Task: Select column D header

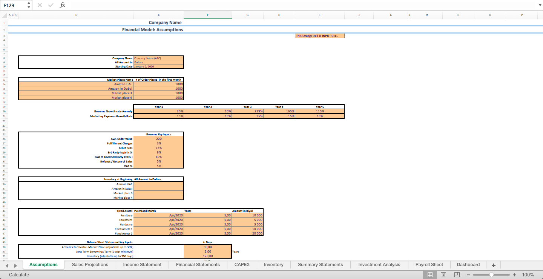Action: tap(76, 15)
